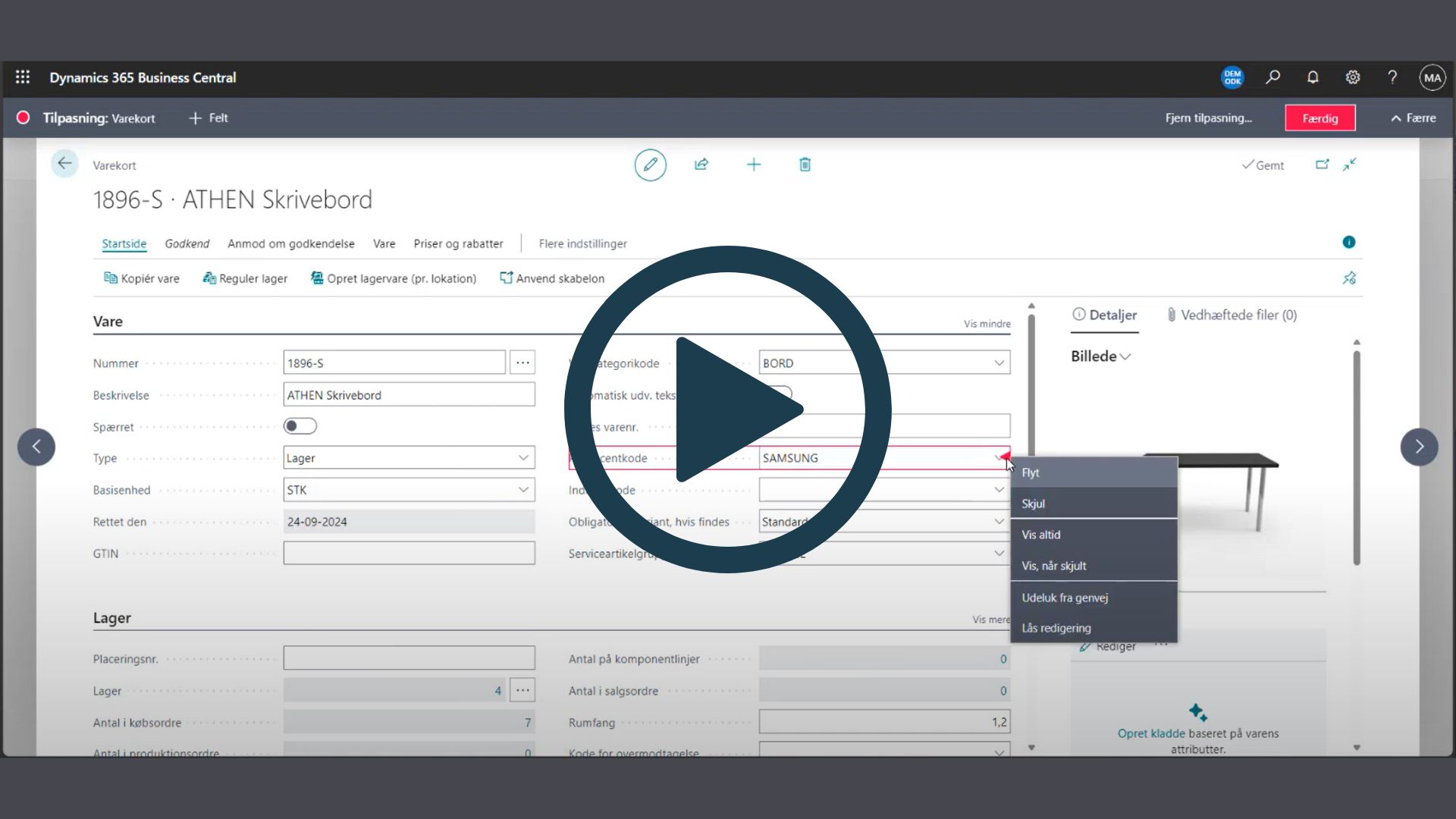Click the DEMO DK environment badge

[1233, 77]
